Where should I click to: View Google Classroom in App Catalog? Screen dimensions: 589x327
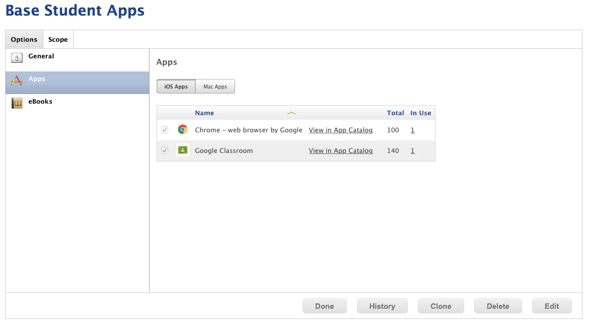[341, 150]
